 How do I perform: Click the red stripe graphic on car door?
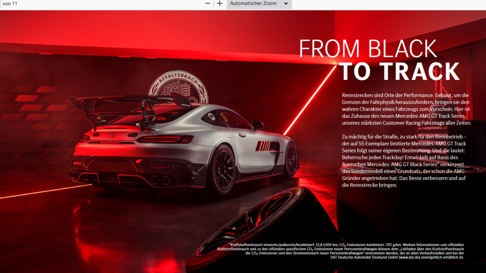tap(263, 146)
